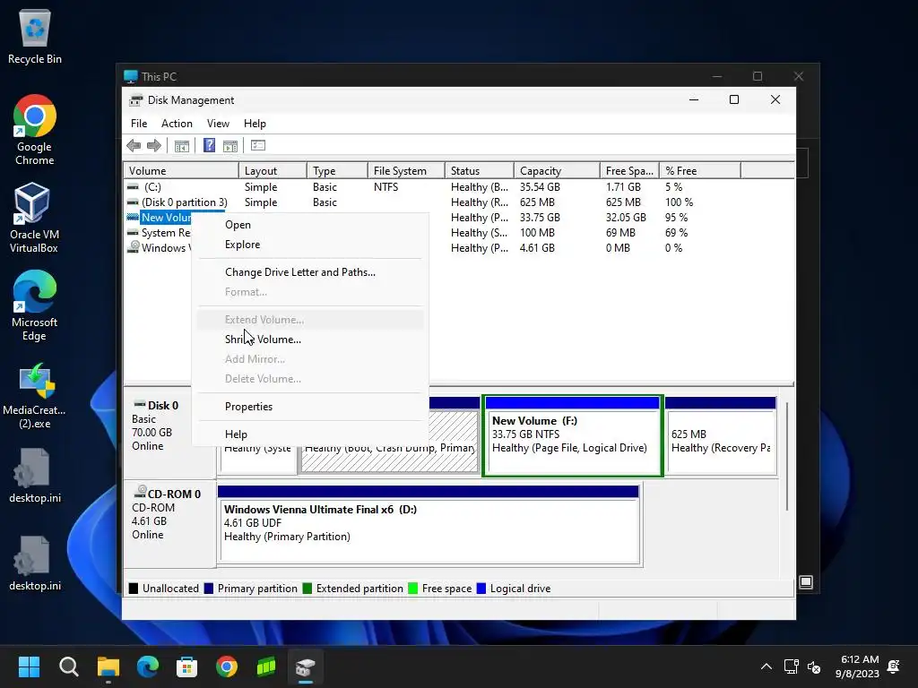Click the (C:) volume drive icon

134,186
